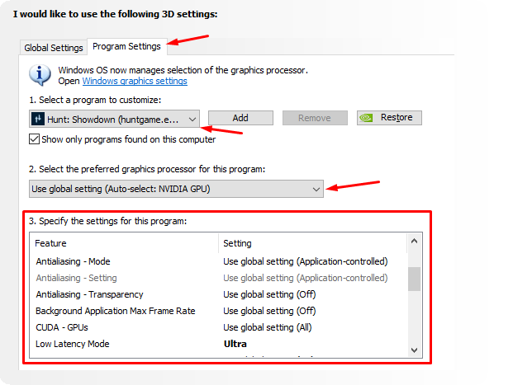Select the Antialiasing - Setting row
Viewport: 513px width, 385px height.
(x=219, y=278)
